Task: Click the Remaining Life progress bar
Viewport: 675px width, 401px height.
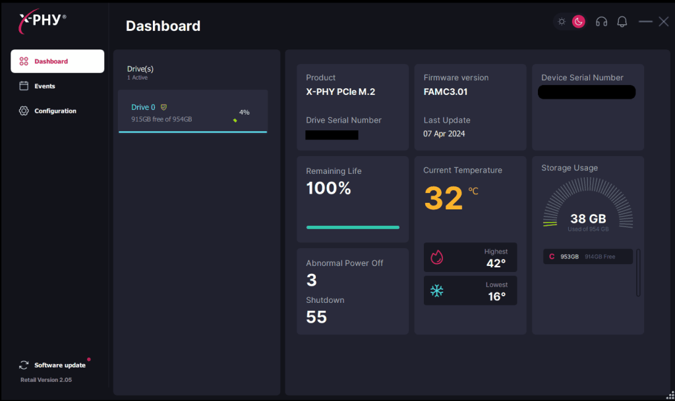Action: pyautogui.click(x=353, y=227)
